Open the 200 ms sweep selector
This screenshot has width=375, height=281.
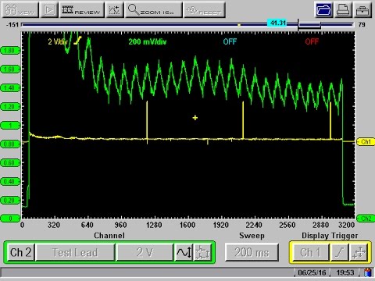point(252,252)
